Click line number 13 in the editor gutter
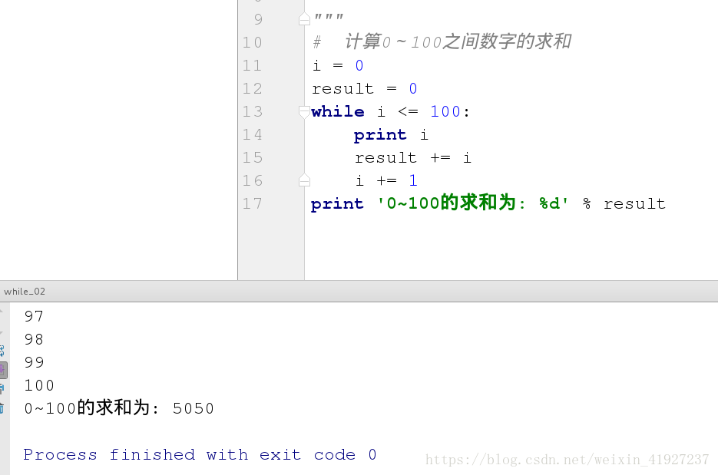Image resolution: width=718 pixels, height=475 pixels. (x=253, y=111)
